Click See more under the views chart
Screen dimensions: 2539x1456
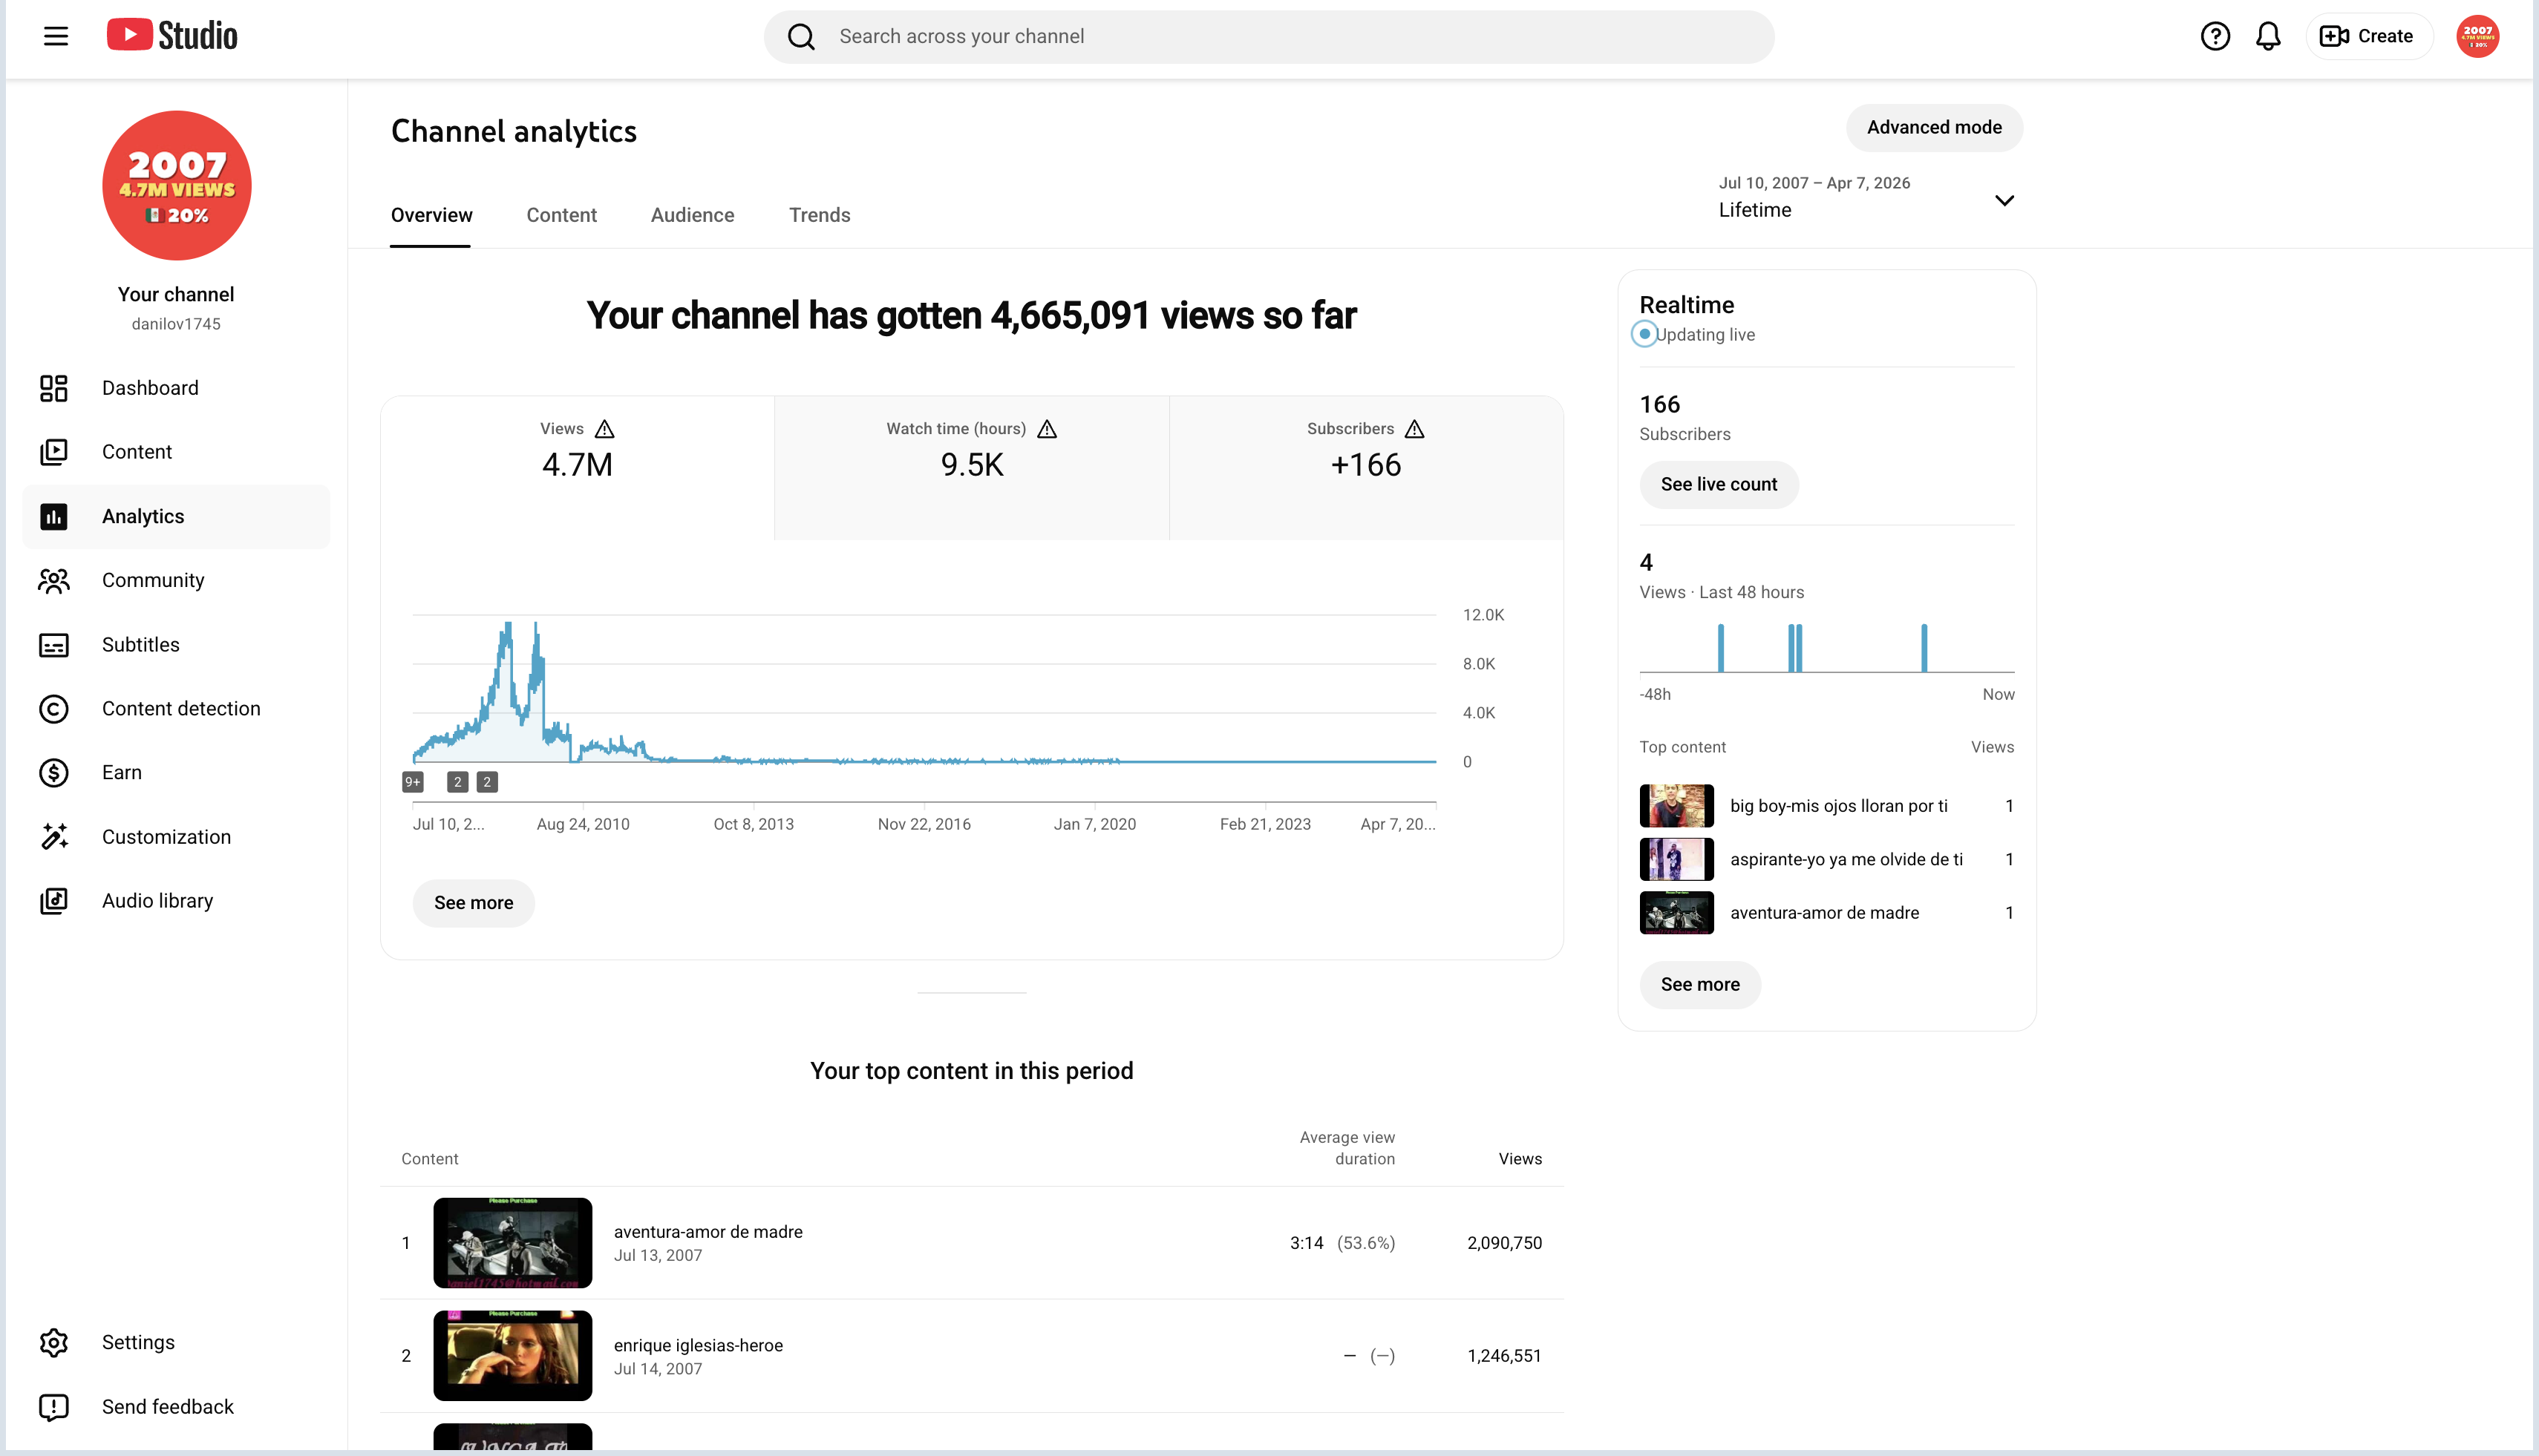click(x=473, y=903)
